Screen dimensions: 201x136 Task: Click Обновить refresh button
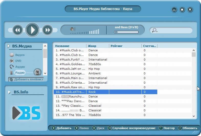[188, 128]
